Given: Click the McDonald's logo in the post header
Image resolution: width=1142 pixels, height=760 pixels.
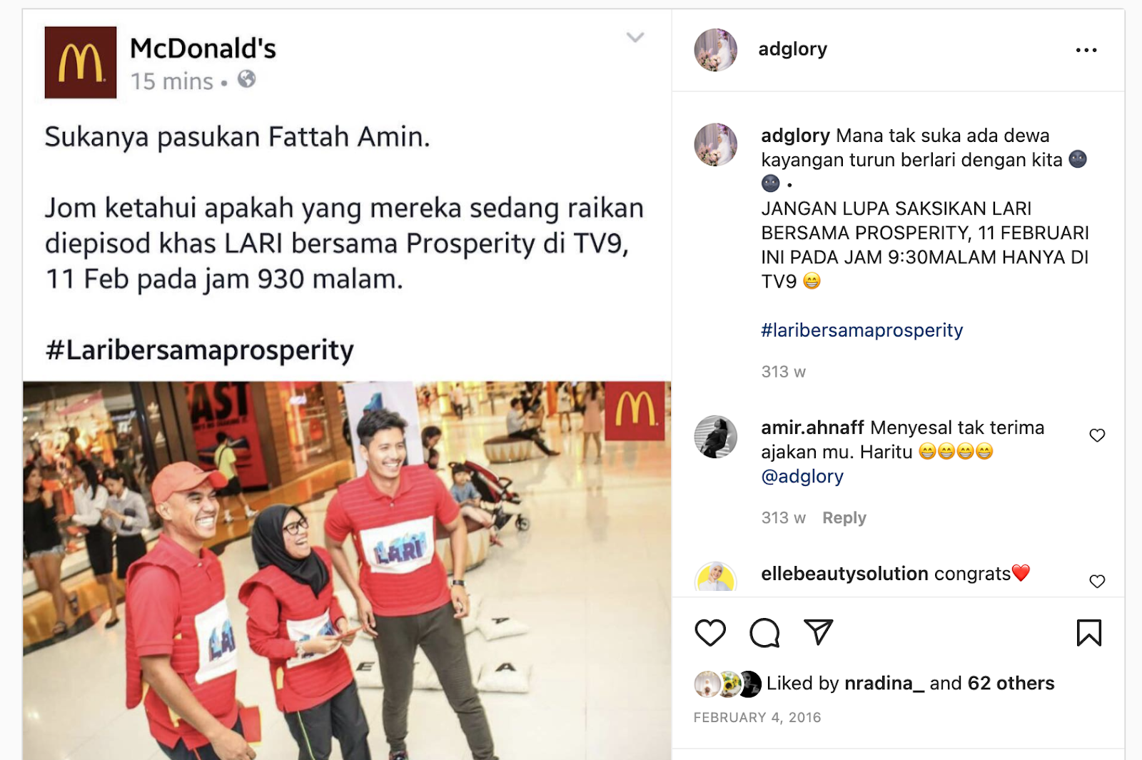Looking at the screenshot, I should [81, 62].
